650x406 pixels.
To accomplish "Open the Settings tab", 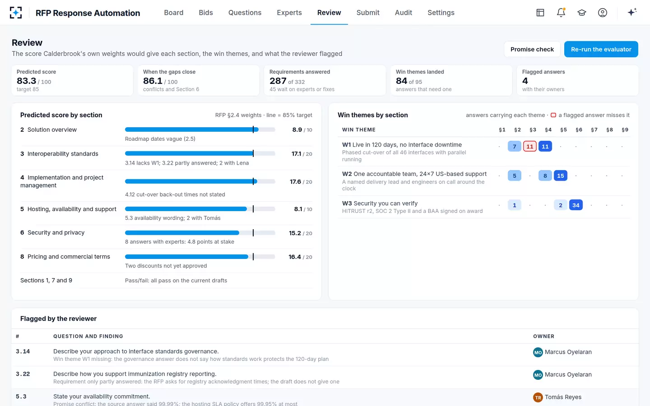I will (x=441, y=13).
